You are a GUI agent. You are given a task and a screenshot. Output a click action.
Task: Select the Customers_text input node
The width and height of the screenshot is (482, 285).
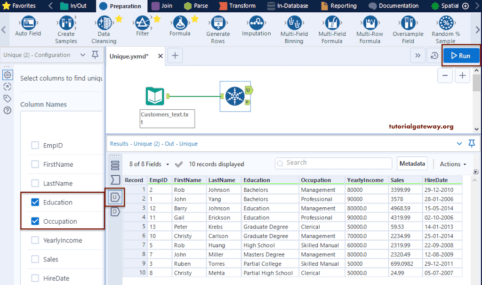pos(155,96)
